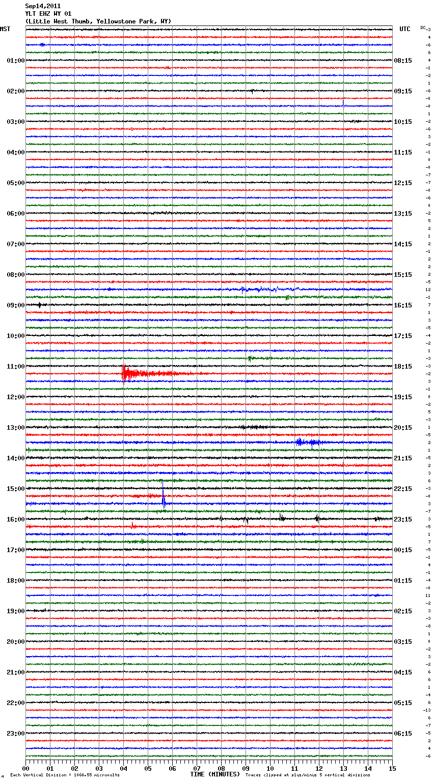Viewport: 433px width, 782px height.
Task: Select the 02:00 MST time label
Action: [x=16, y=91]
